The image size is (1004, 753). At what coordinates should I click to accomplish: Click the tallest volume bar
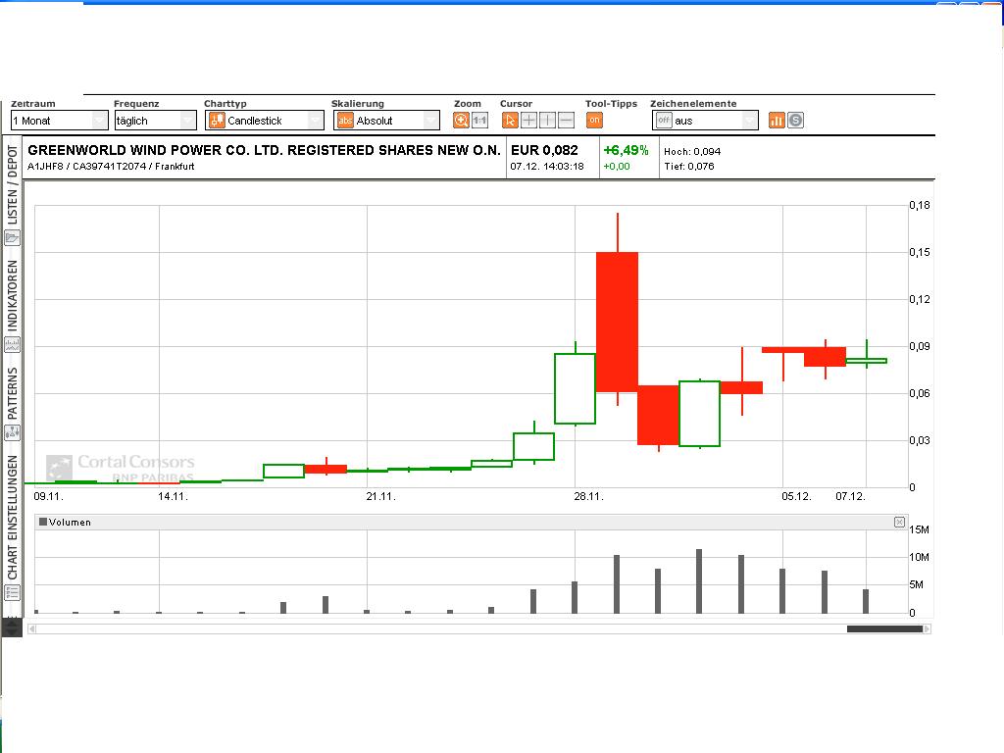699,581
